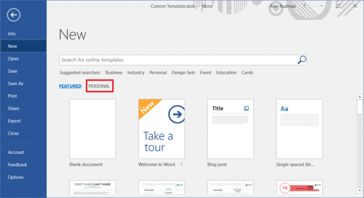Image resolution: width=364 pixels, height=198 pixels.
Task: Search suggested category Personal
Action: (158, 72)
